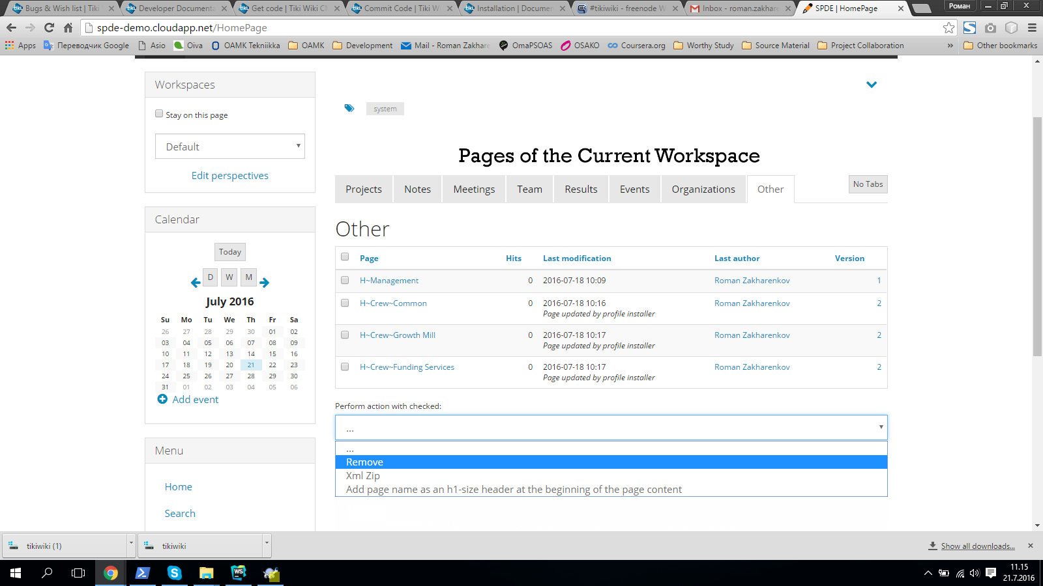The height and width of the screenshot is (586, 1043).
Task: Click the volume icon in the system tray
Action: 975,573
